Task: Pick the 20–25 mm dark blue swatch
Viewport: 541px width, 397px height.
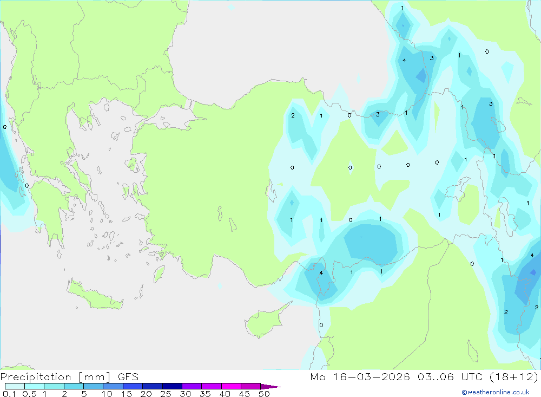Action: pyautogui.click(x=152, y=386)
